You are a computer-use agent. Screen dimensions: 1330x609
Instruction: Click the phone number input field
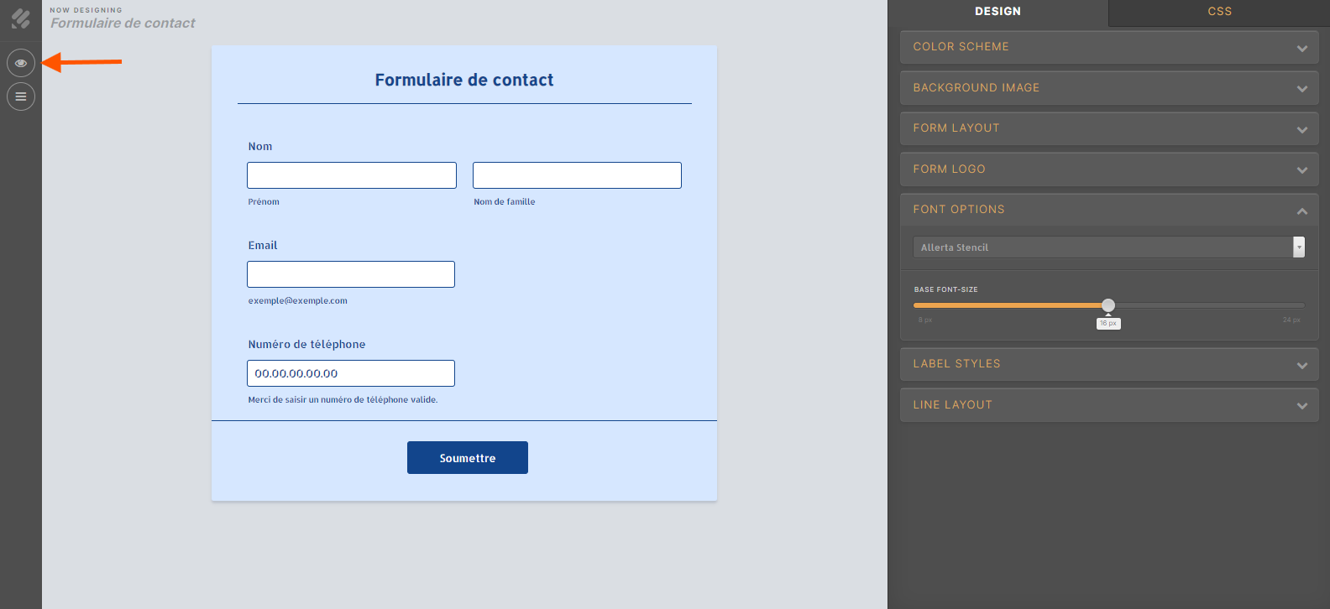pos(351,373)
